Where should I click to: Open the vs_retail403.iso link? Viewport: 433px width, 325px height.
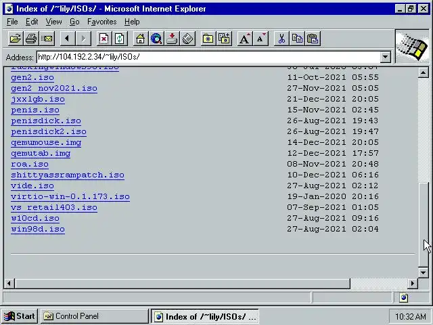54,208
